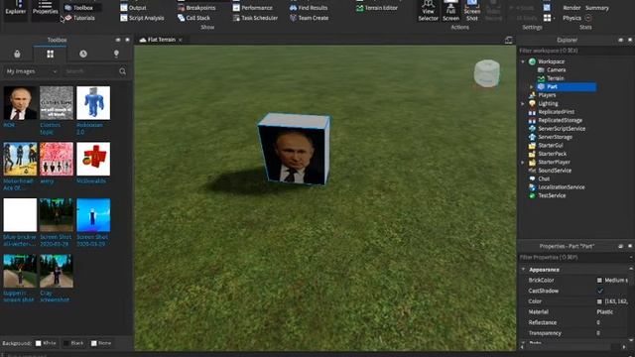
Task: Collapse the Appearance properties section
Action: coord(523,269)
